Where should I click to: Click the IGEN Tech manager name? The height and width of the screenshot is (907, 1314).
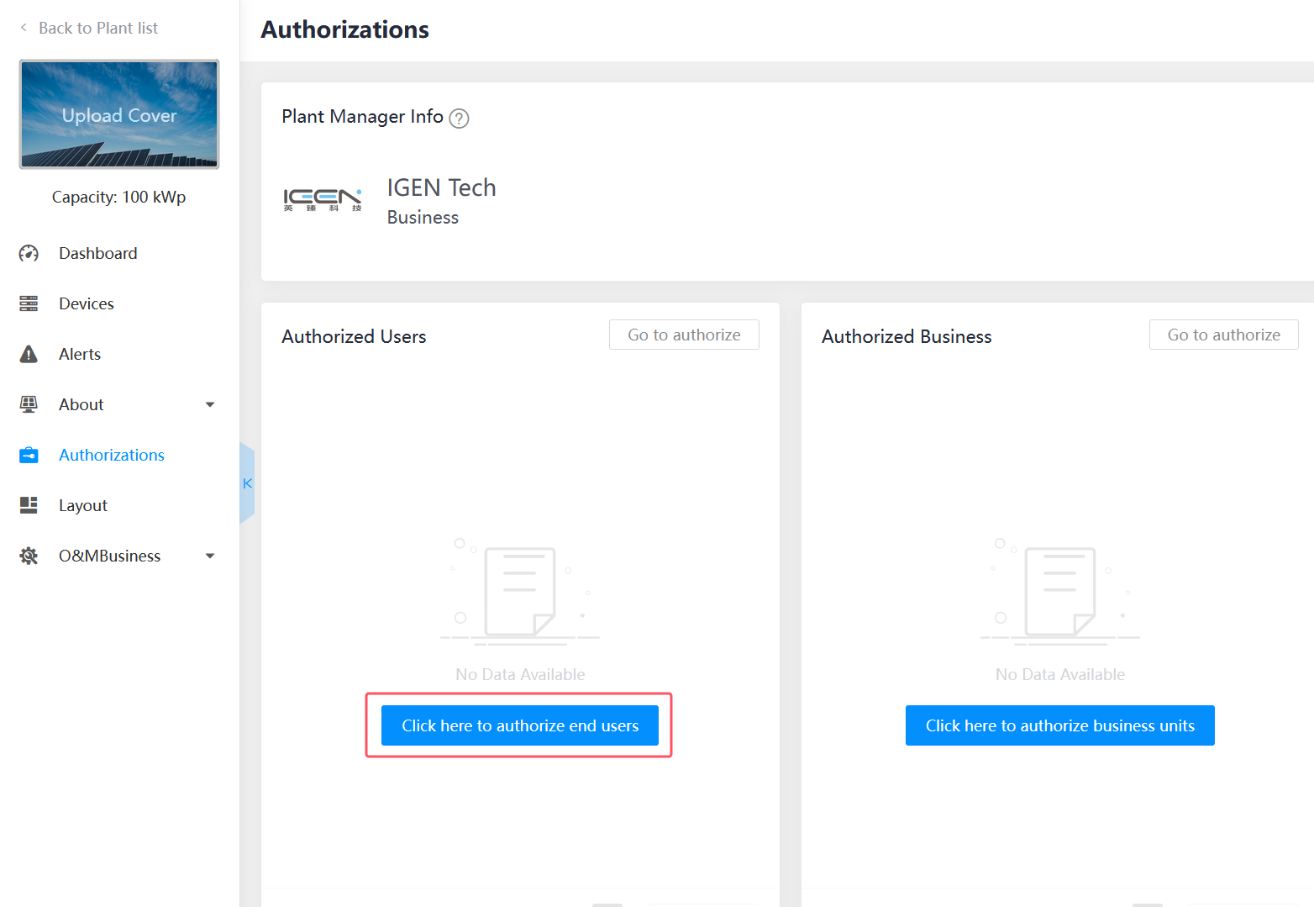tap(441, 187)
